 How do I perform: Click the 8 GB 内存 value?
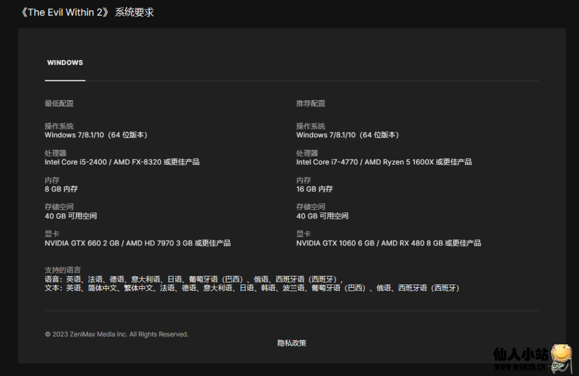(x=61, y=189)
